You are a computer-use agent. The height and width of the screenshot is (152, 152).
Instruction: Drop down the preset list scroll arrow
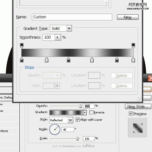(106, 3)
